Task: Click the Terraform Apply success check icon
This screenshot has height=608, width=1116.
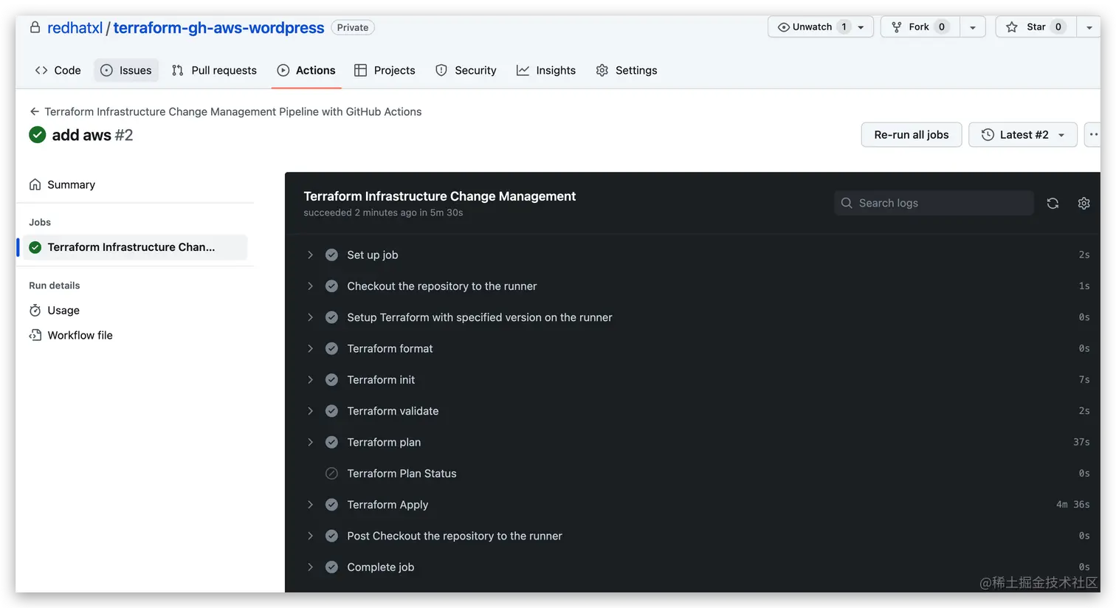Action: (332, 505)
